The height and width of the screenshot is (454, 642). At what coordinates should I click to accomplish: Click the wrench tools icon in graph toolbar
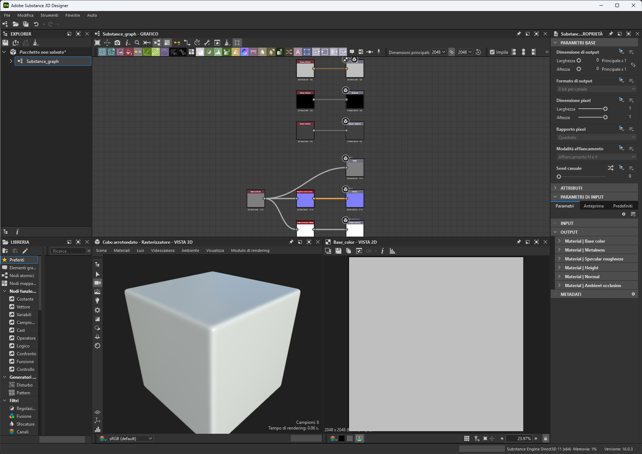tap(207, 43)
